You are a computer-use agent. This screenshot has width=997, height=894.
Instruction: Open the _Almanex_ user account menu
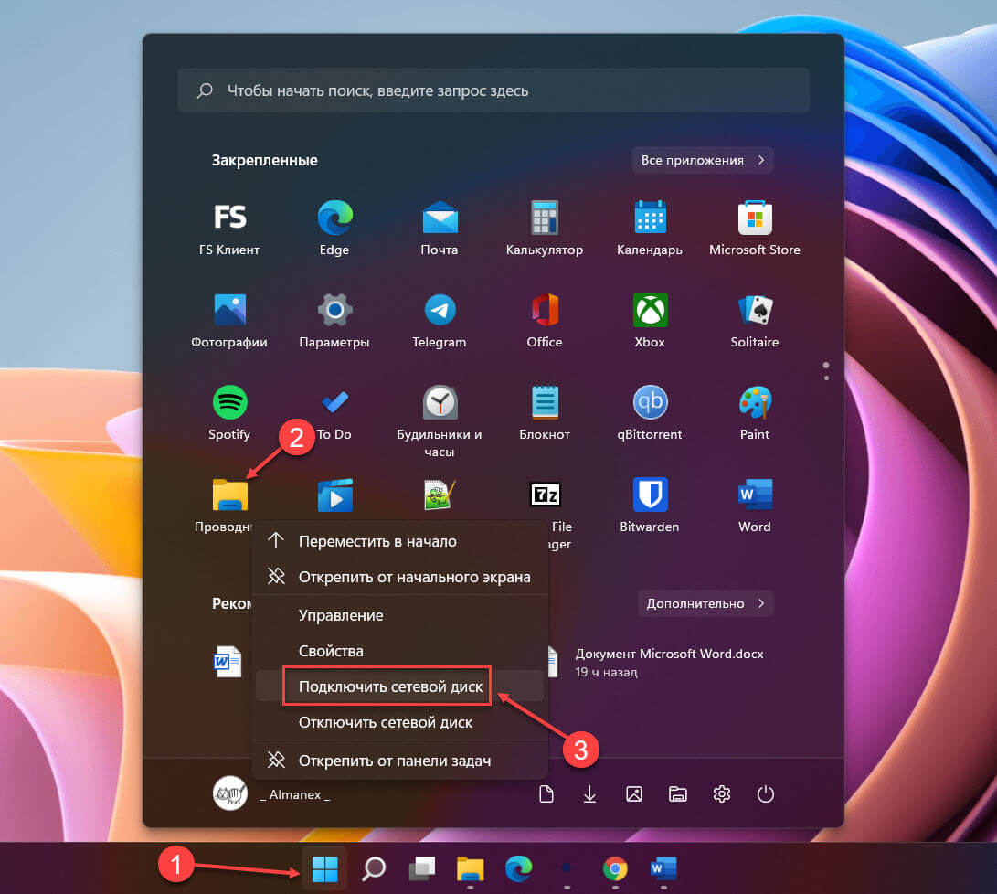pyautogui.click(x=271, y=793)
